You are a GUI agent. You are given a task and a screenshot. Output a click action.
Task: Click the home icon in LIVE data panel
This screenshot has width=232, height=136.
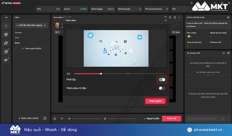point(228,17)
